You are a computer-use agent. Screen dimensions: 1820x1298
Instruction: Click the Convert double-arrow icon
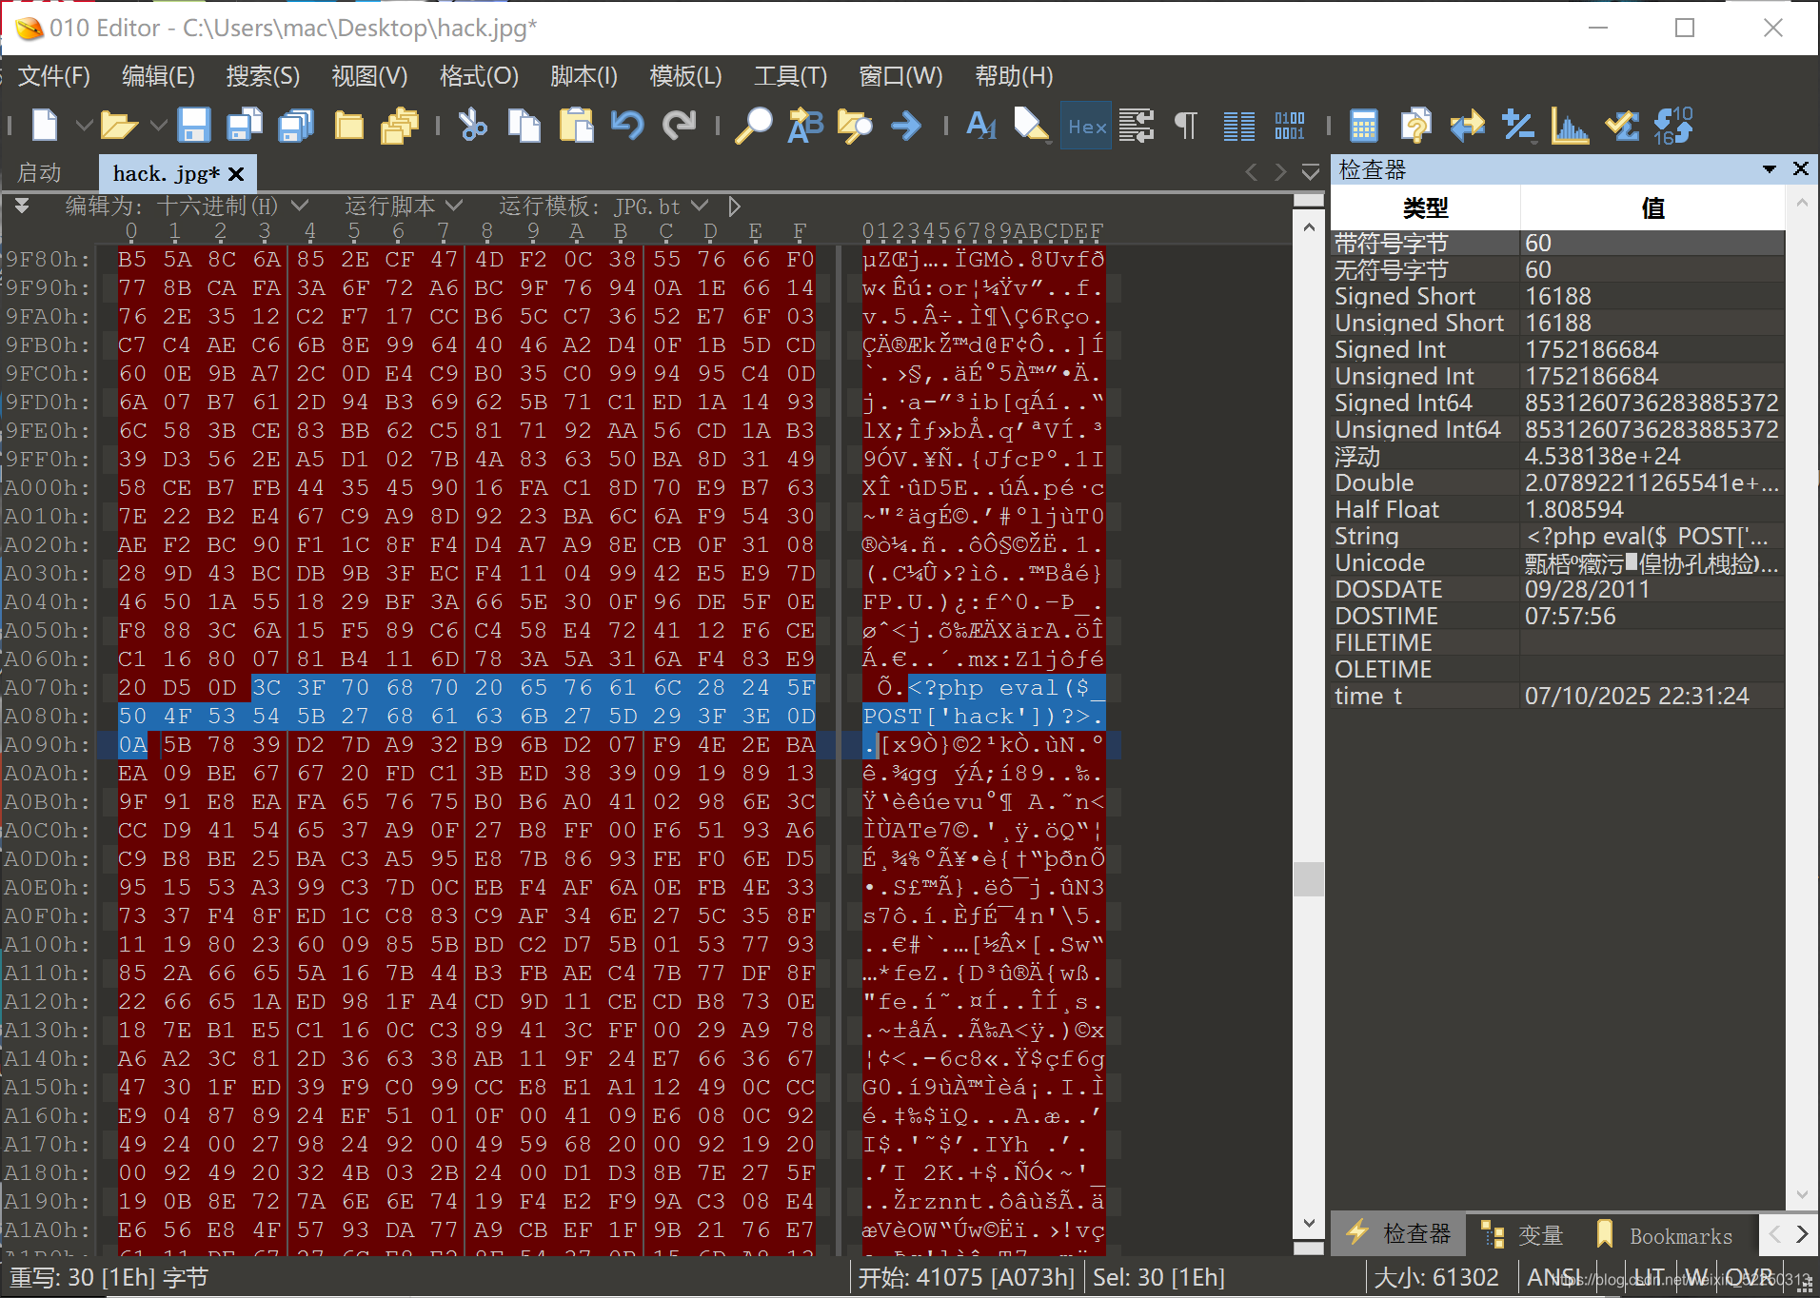click(x=1467, y=125)
